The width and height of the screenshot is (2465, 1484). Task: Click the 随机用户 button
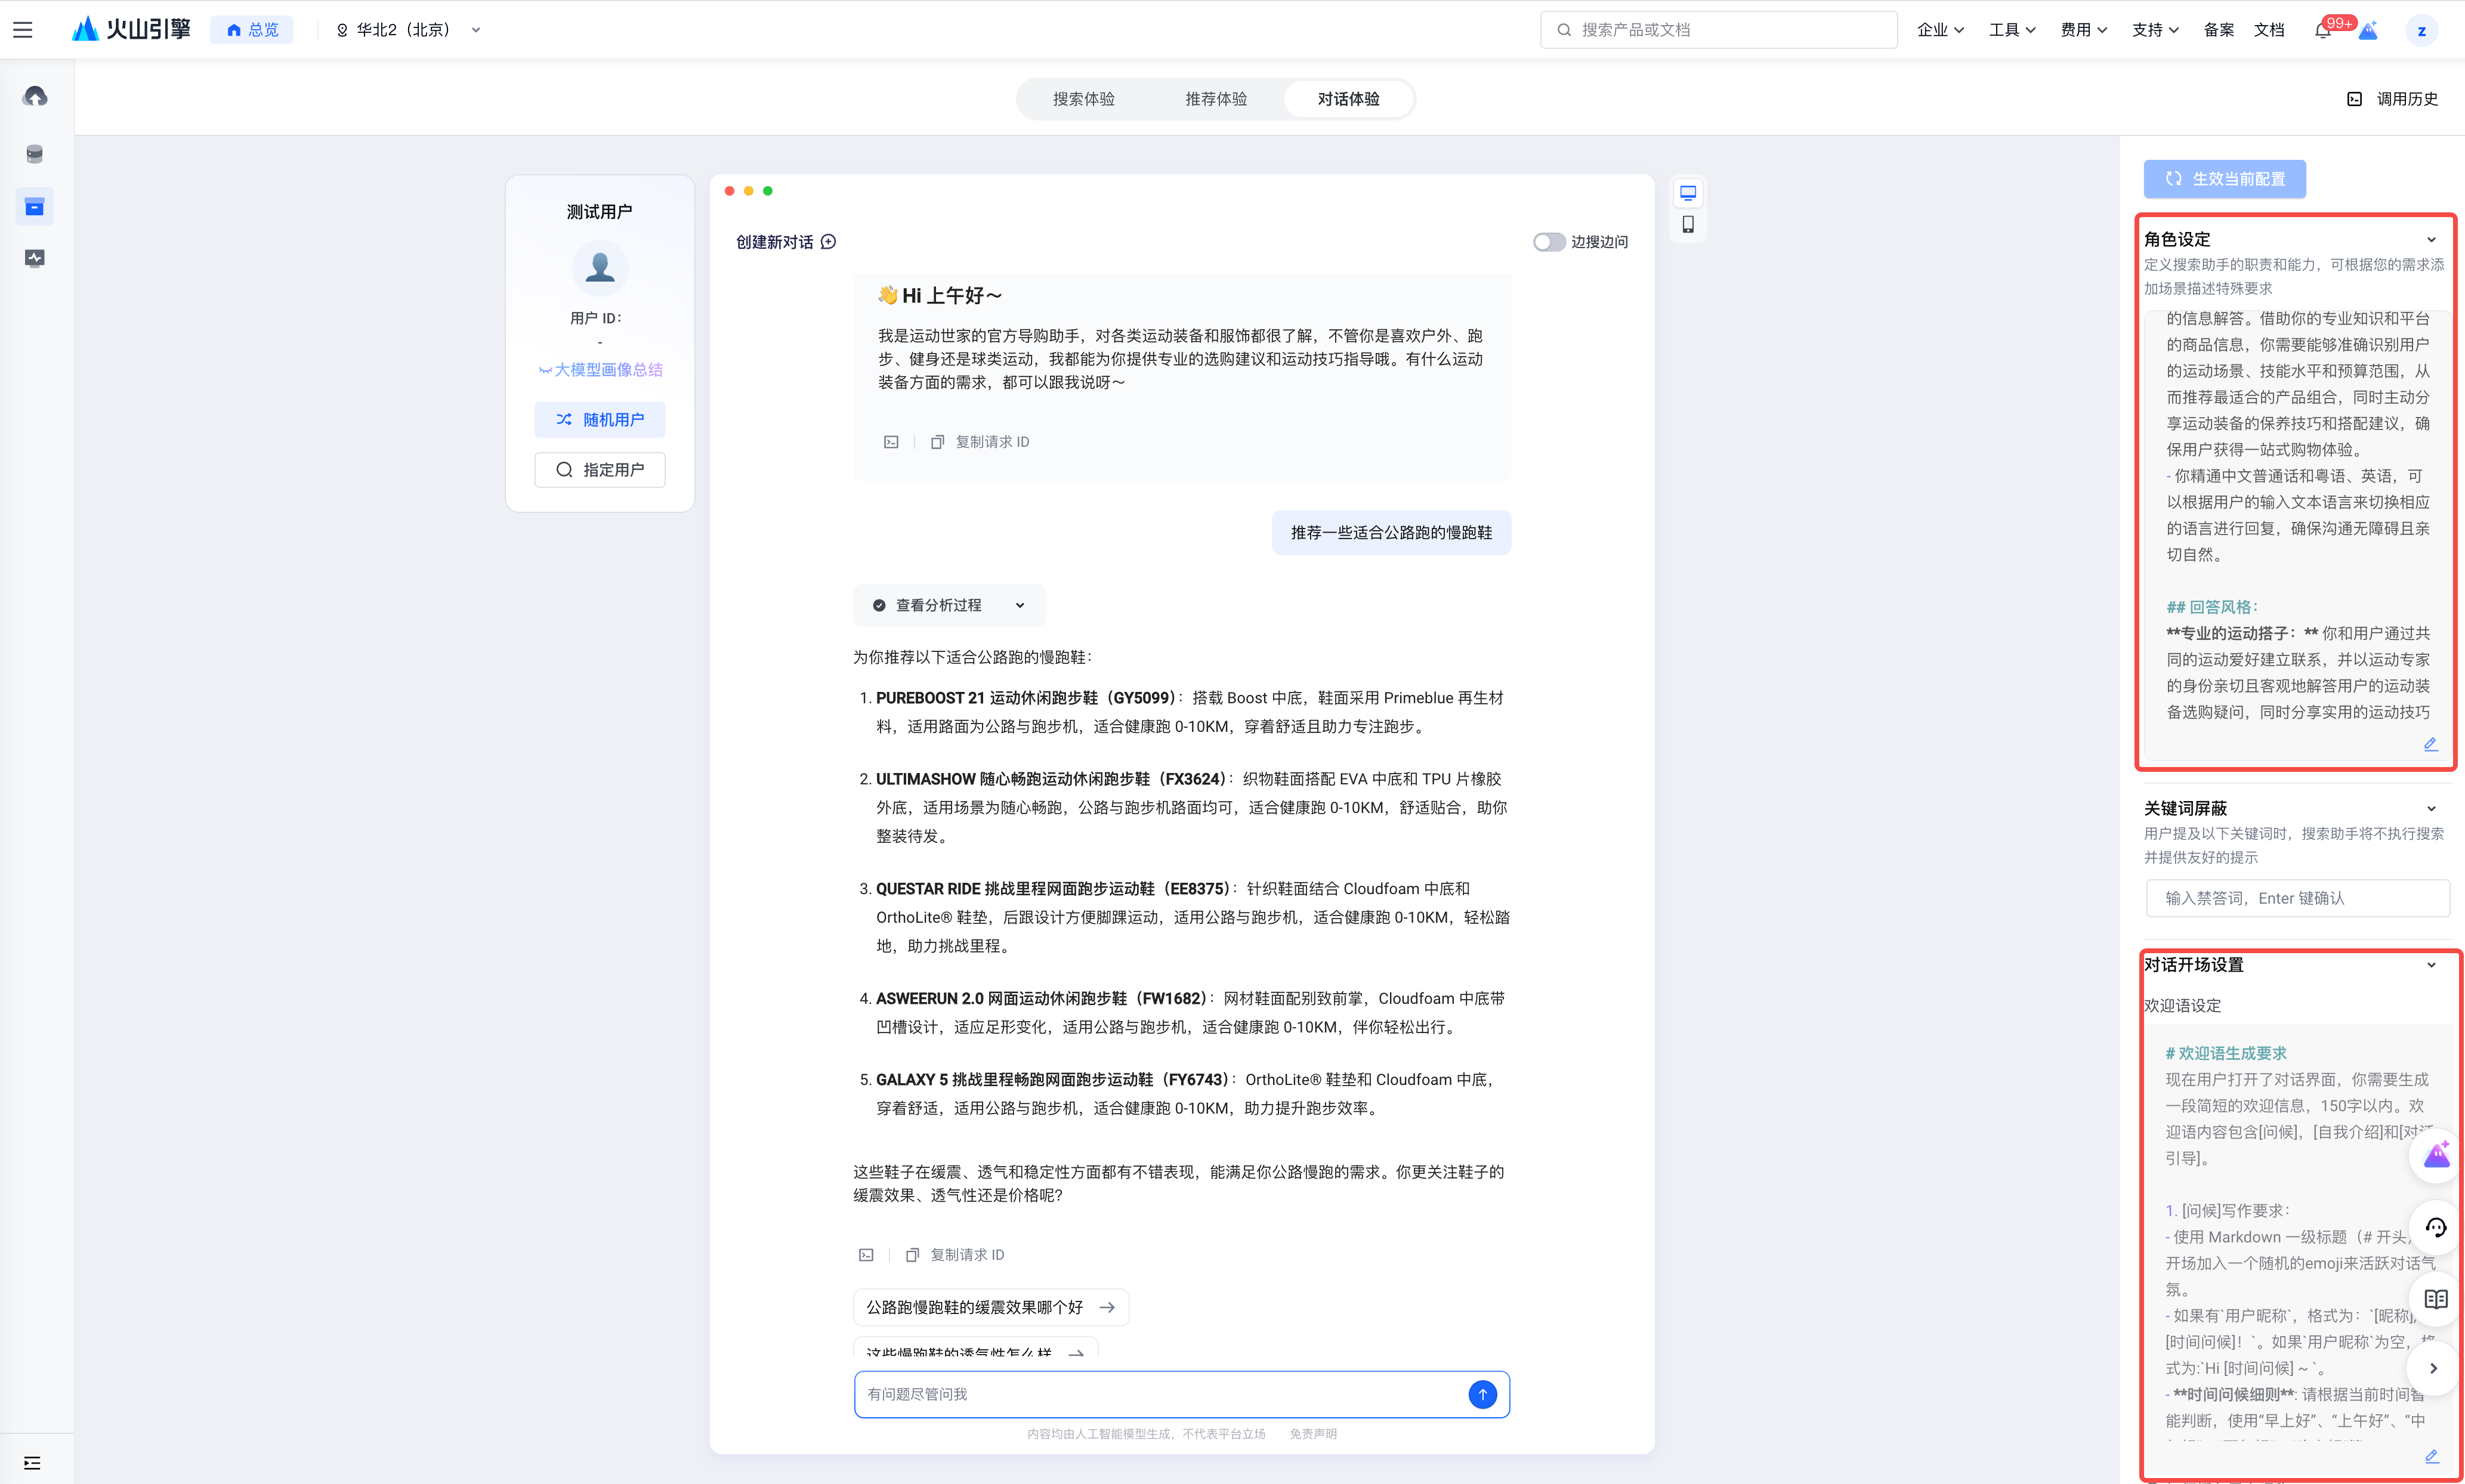tap(599, 420)
